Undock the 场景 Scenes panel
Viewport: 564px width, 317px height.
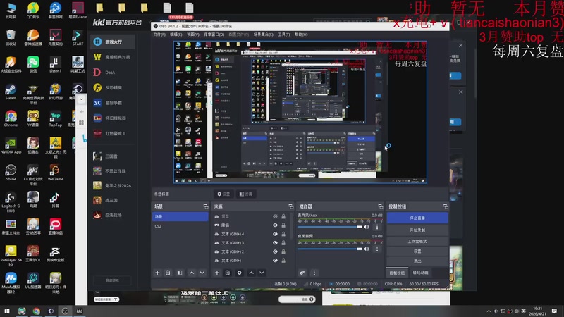click(205, 206)
